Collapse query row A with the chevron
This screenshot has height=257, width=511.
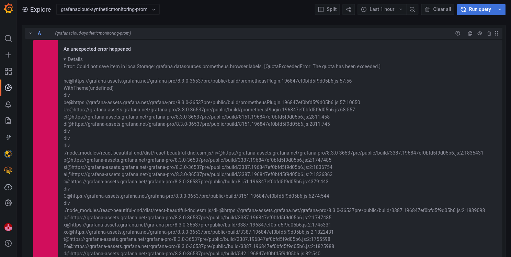[31, 33]
